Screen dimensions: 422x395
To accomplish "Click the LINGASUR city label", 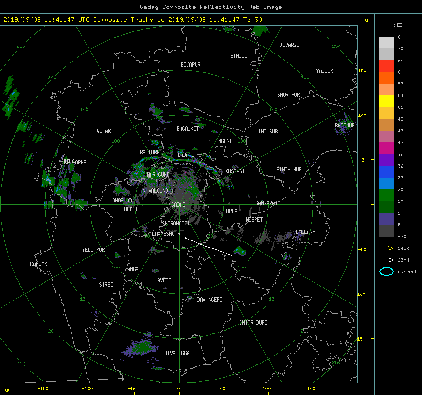I will click(266, 132).
